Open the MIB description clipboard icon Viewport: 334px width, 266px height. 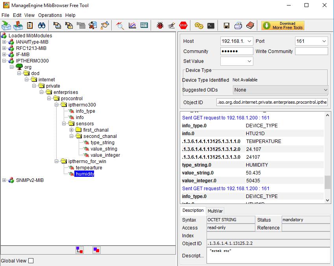click(x=30, y=26)
